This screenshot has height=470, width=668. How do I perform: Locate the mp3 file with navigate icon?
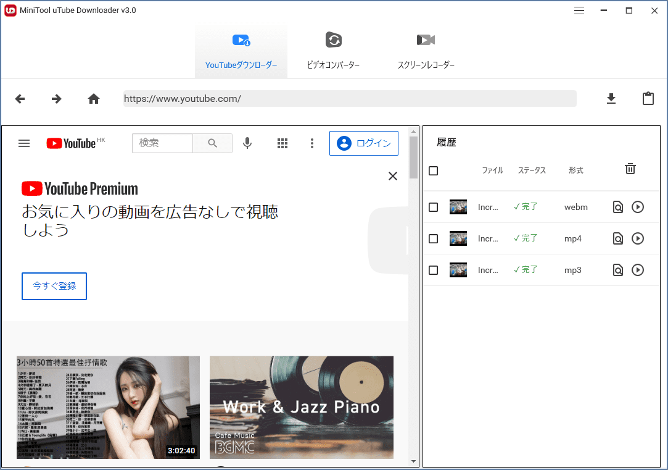pyautogui.click(x=617, y=271)
